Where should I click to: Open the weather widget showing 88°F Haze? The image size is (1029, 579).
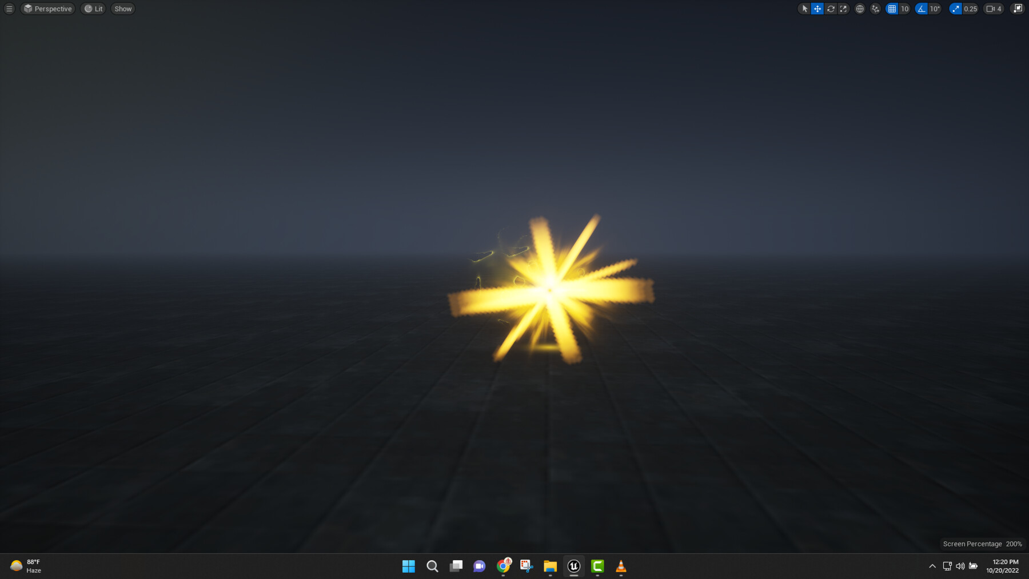[26, 566]
